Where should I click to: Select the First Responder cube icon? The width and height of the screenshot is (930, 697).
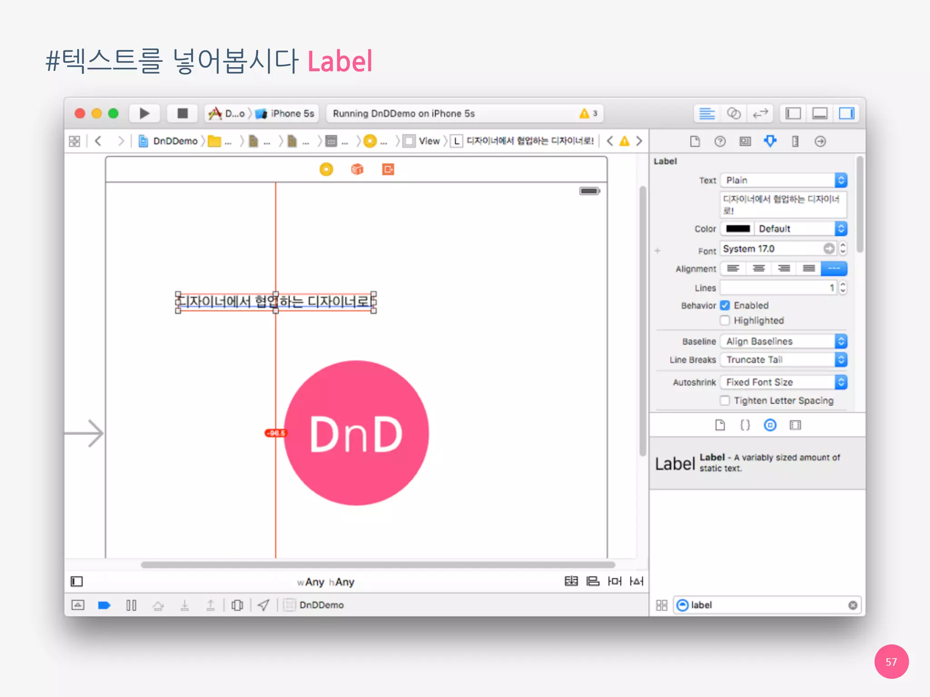(357, 169)
